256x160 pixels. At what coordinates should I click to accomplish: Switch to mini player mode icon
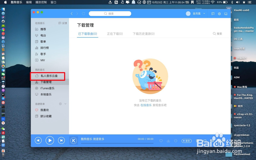226,14
